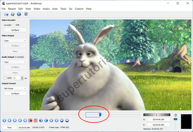The image size is (193, 132).
Task: Open the Audio Output codec dropdown
Action: [x=15, y=62]
